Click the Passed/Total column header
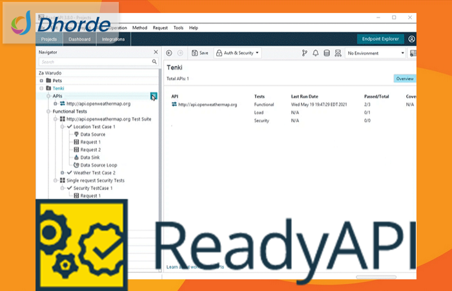This screenshot has width=452, height=291. (x=376, y=96)
